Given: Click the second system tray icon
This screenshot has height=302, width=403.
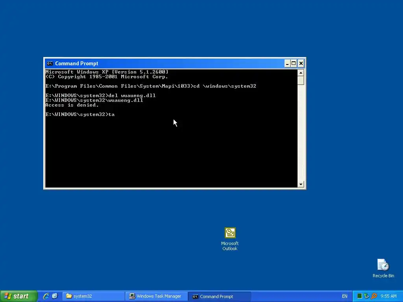Looking at the screenshot, I should click(366, 296).
